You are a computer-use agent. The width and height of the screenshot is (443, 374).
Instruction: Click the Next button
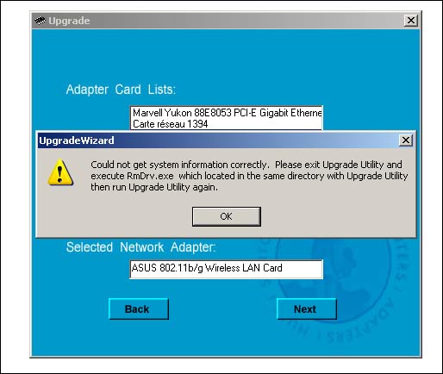click(x=307, y=309)
